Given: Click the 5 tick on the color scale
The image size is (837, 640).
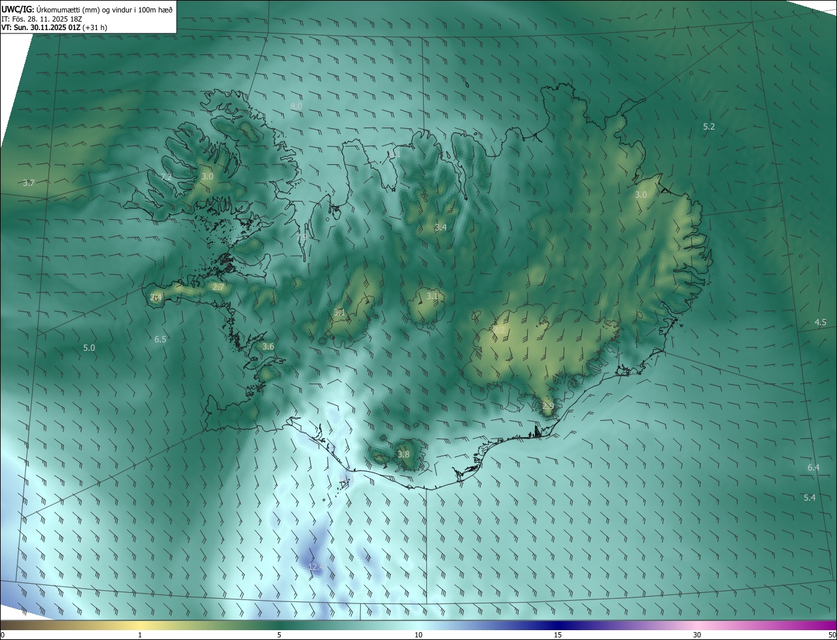Looking at the screenshot, I should click(279, 635).
